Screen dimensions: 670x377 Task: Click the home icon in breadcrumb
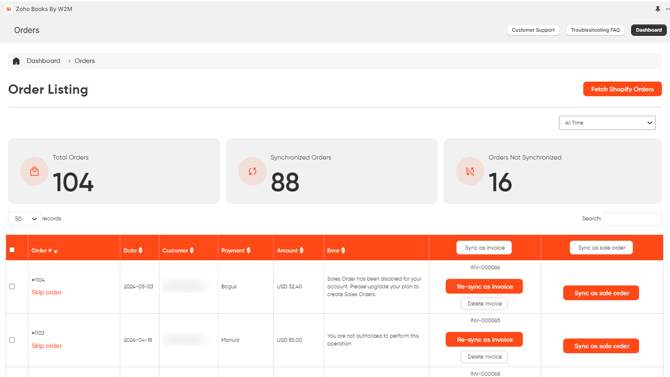coord(16,61)
